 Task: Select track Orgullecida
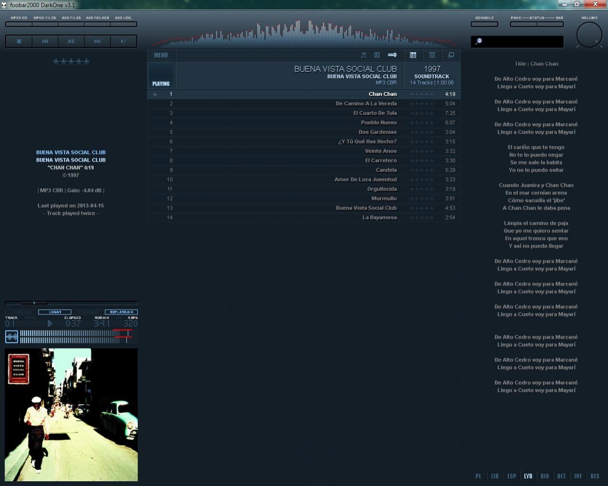(304, 189)
